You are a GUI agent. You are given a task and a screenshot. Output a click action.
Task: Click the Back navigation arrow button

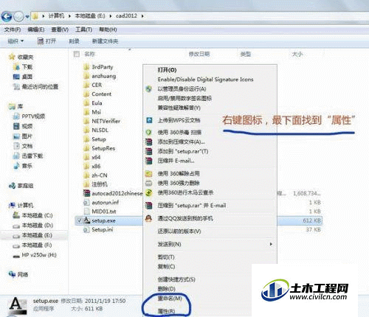pyautogui.click(x=7, y=16)
